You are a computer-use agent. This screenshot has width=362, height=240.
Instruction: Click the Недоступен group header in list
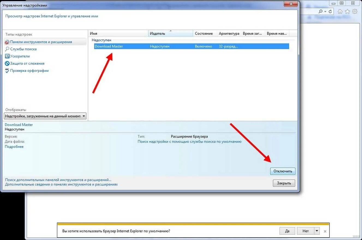pyautogui.click(x=101, y=40)
